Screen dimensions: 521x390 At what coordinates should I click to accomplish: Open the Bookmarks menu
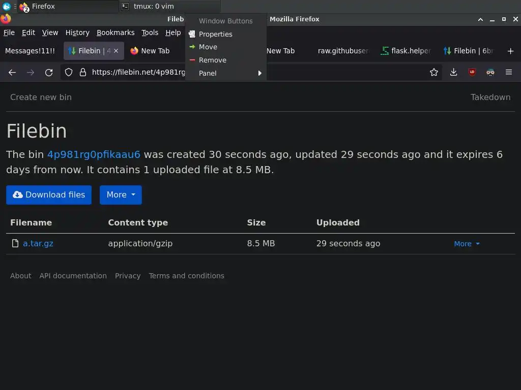[x=115, y=32]
